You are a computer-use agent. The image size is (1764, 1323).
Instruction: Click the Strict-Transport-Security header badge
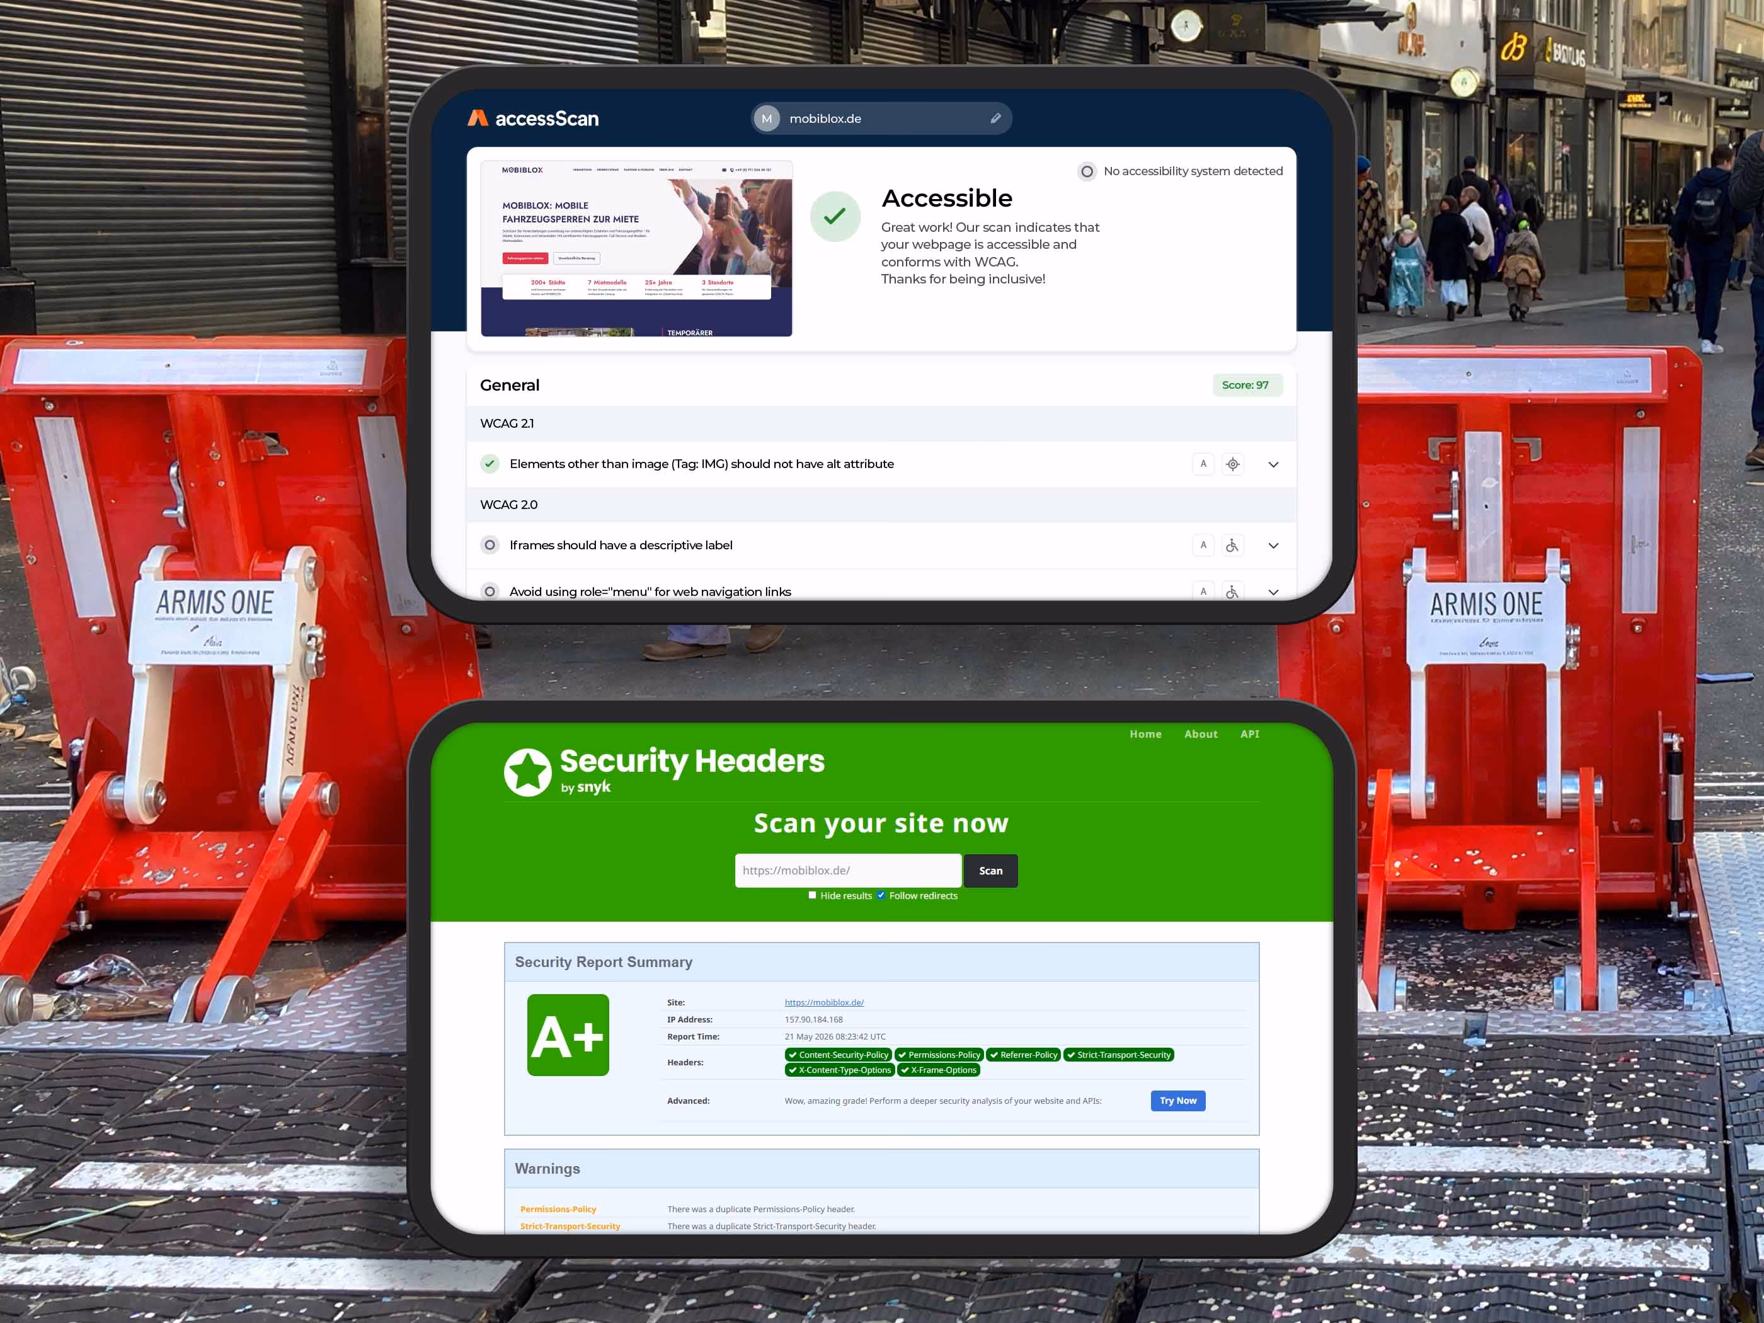1118,1054
